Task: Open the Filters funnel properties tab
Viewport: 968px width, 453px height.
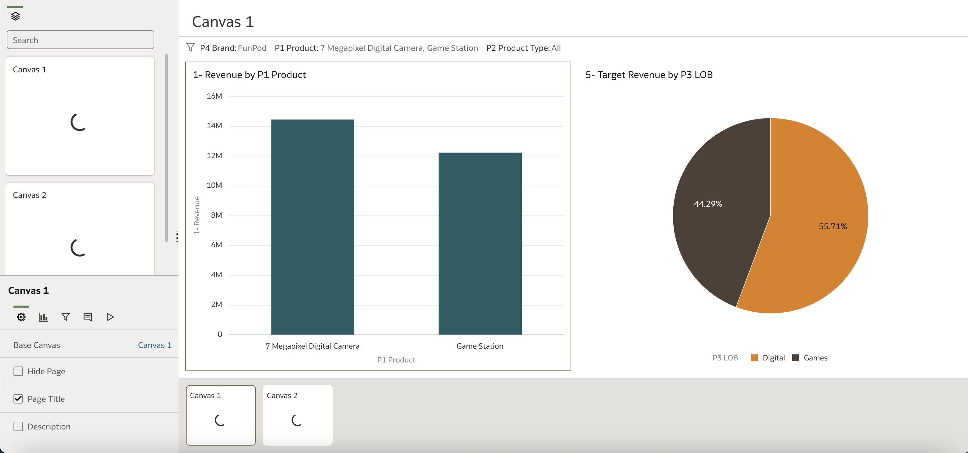Action: tap(65, 317)
